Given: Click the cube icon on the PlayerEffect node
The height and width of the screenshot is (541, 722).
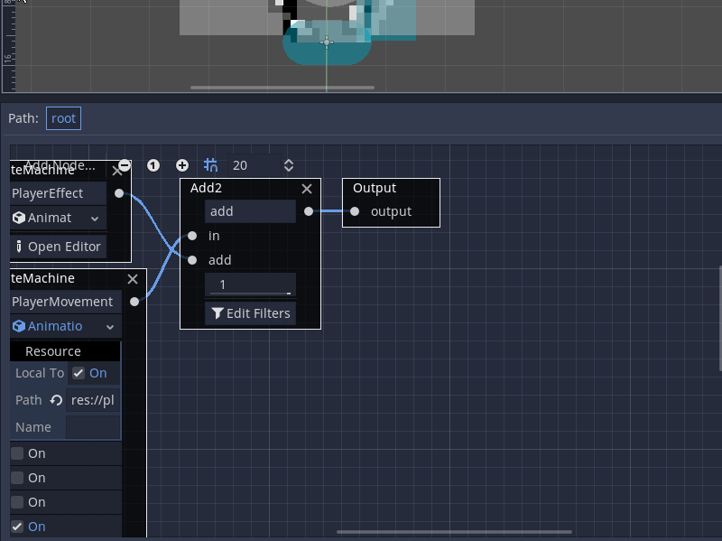Looking at the screenshot, I should pos(21,218).
